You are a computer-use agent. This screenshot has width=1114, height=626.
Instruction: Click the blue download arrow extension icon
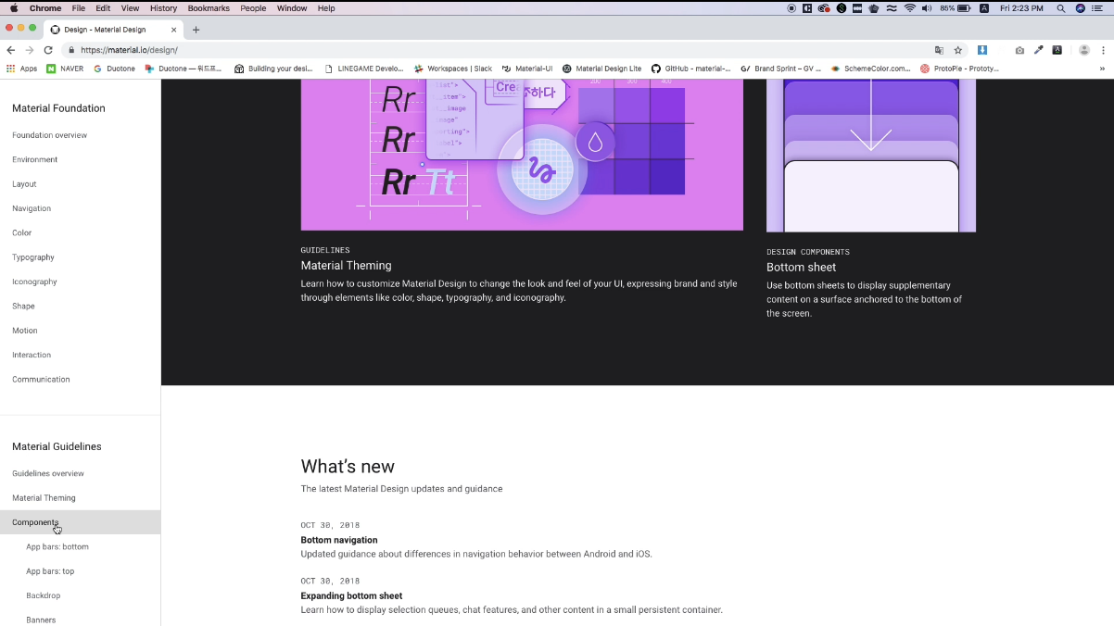click(x=982, y=50)
